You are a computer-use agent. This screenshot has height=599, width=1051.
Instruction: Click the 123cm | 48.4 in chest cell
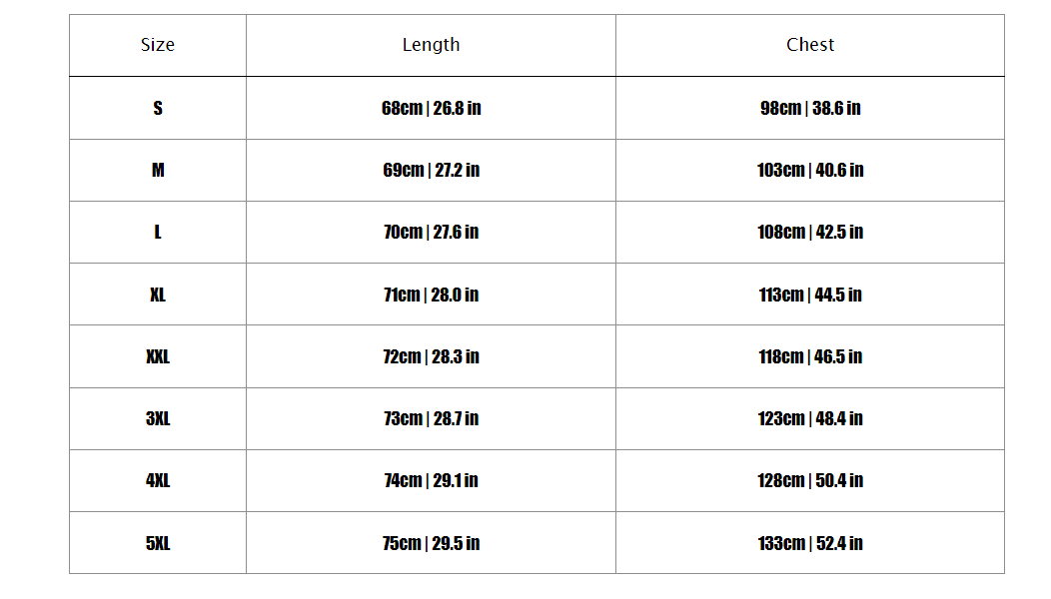coord(810,418)
